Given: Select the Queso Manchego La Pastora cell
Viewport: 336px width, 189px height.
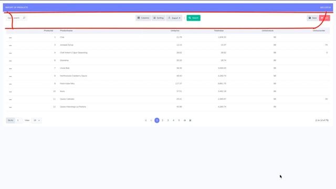Looking at the screenshot, I should [73, 107].
